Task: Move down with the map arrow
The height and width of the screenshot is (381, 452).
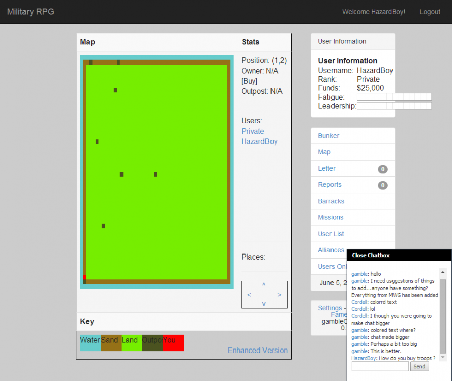Action: tap(264, 304)
